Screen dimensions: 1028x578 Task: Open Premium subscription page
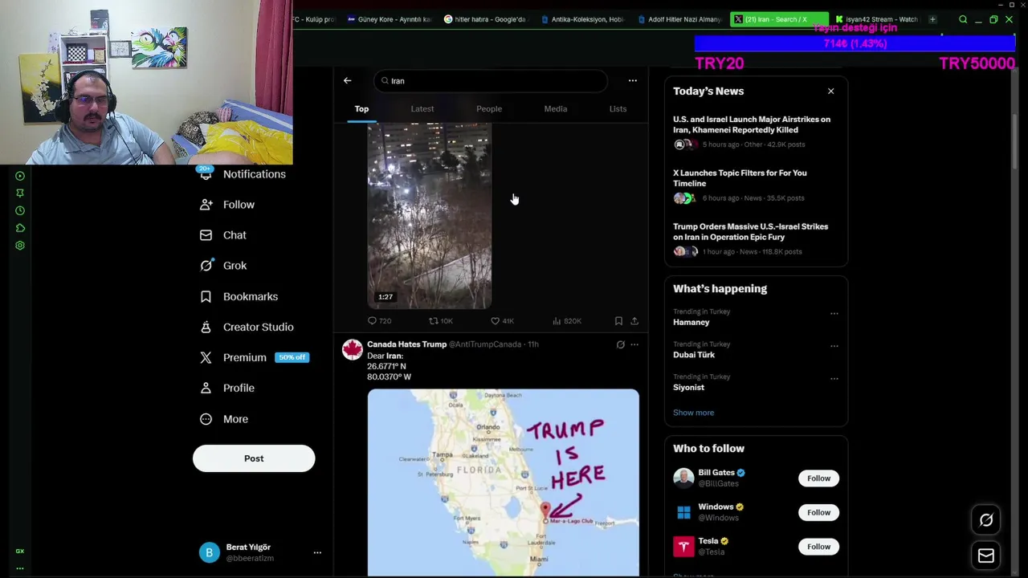(x=254, y=357)
